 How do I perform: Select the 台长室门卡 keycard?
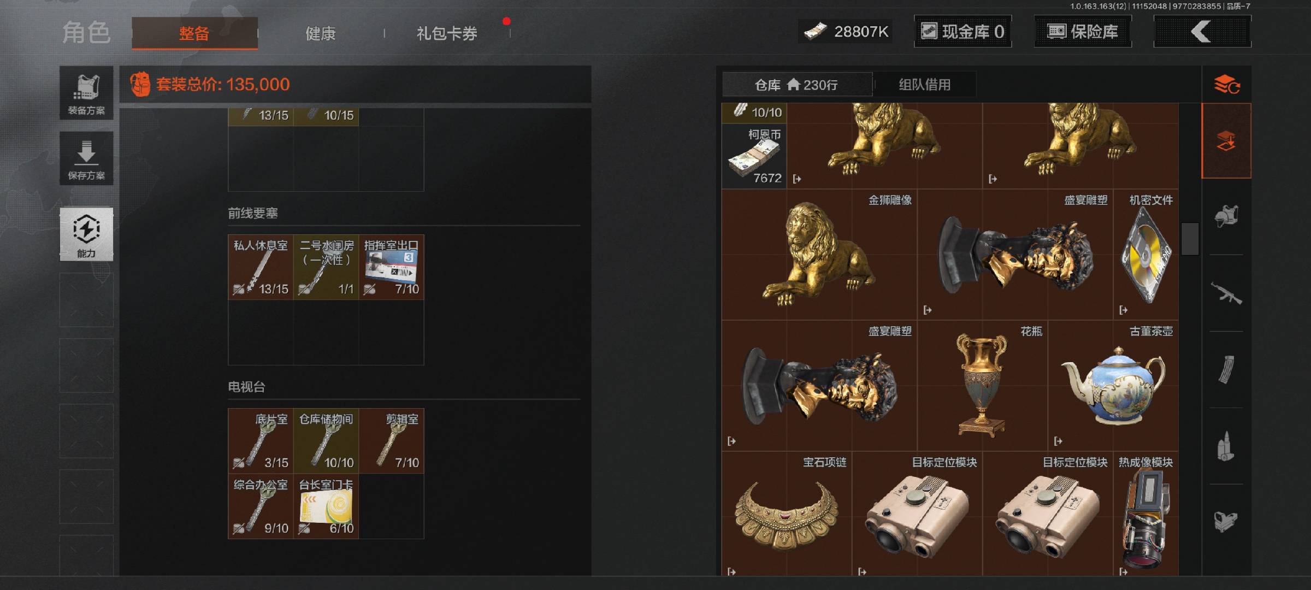click(326, 506)
